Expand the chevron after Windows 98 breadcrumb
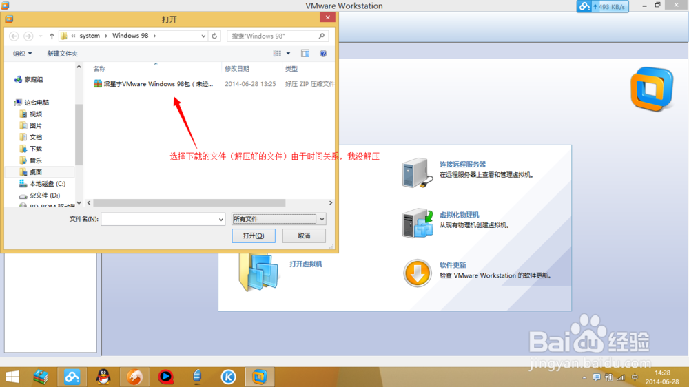 click(x=154, y=36)
